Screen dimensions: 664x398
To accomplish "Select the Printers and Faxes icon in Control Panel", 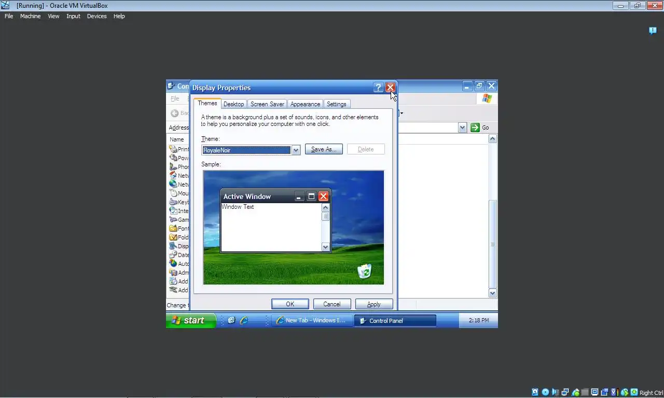I will tap(173, 149).
